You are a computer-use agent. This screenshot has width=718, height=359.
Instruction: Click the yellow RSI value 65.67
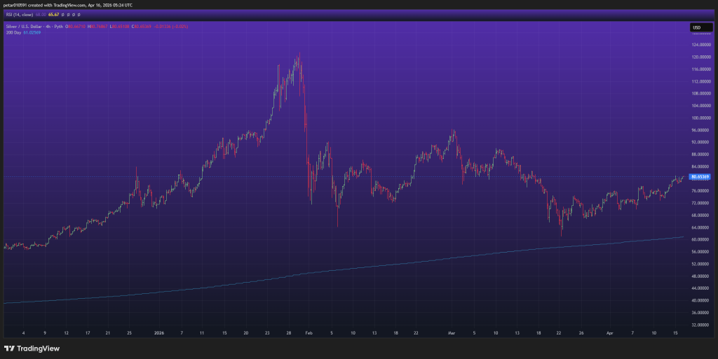click(x=53, y=15)
